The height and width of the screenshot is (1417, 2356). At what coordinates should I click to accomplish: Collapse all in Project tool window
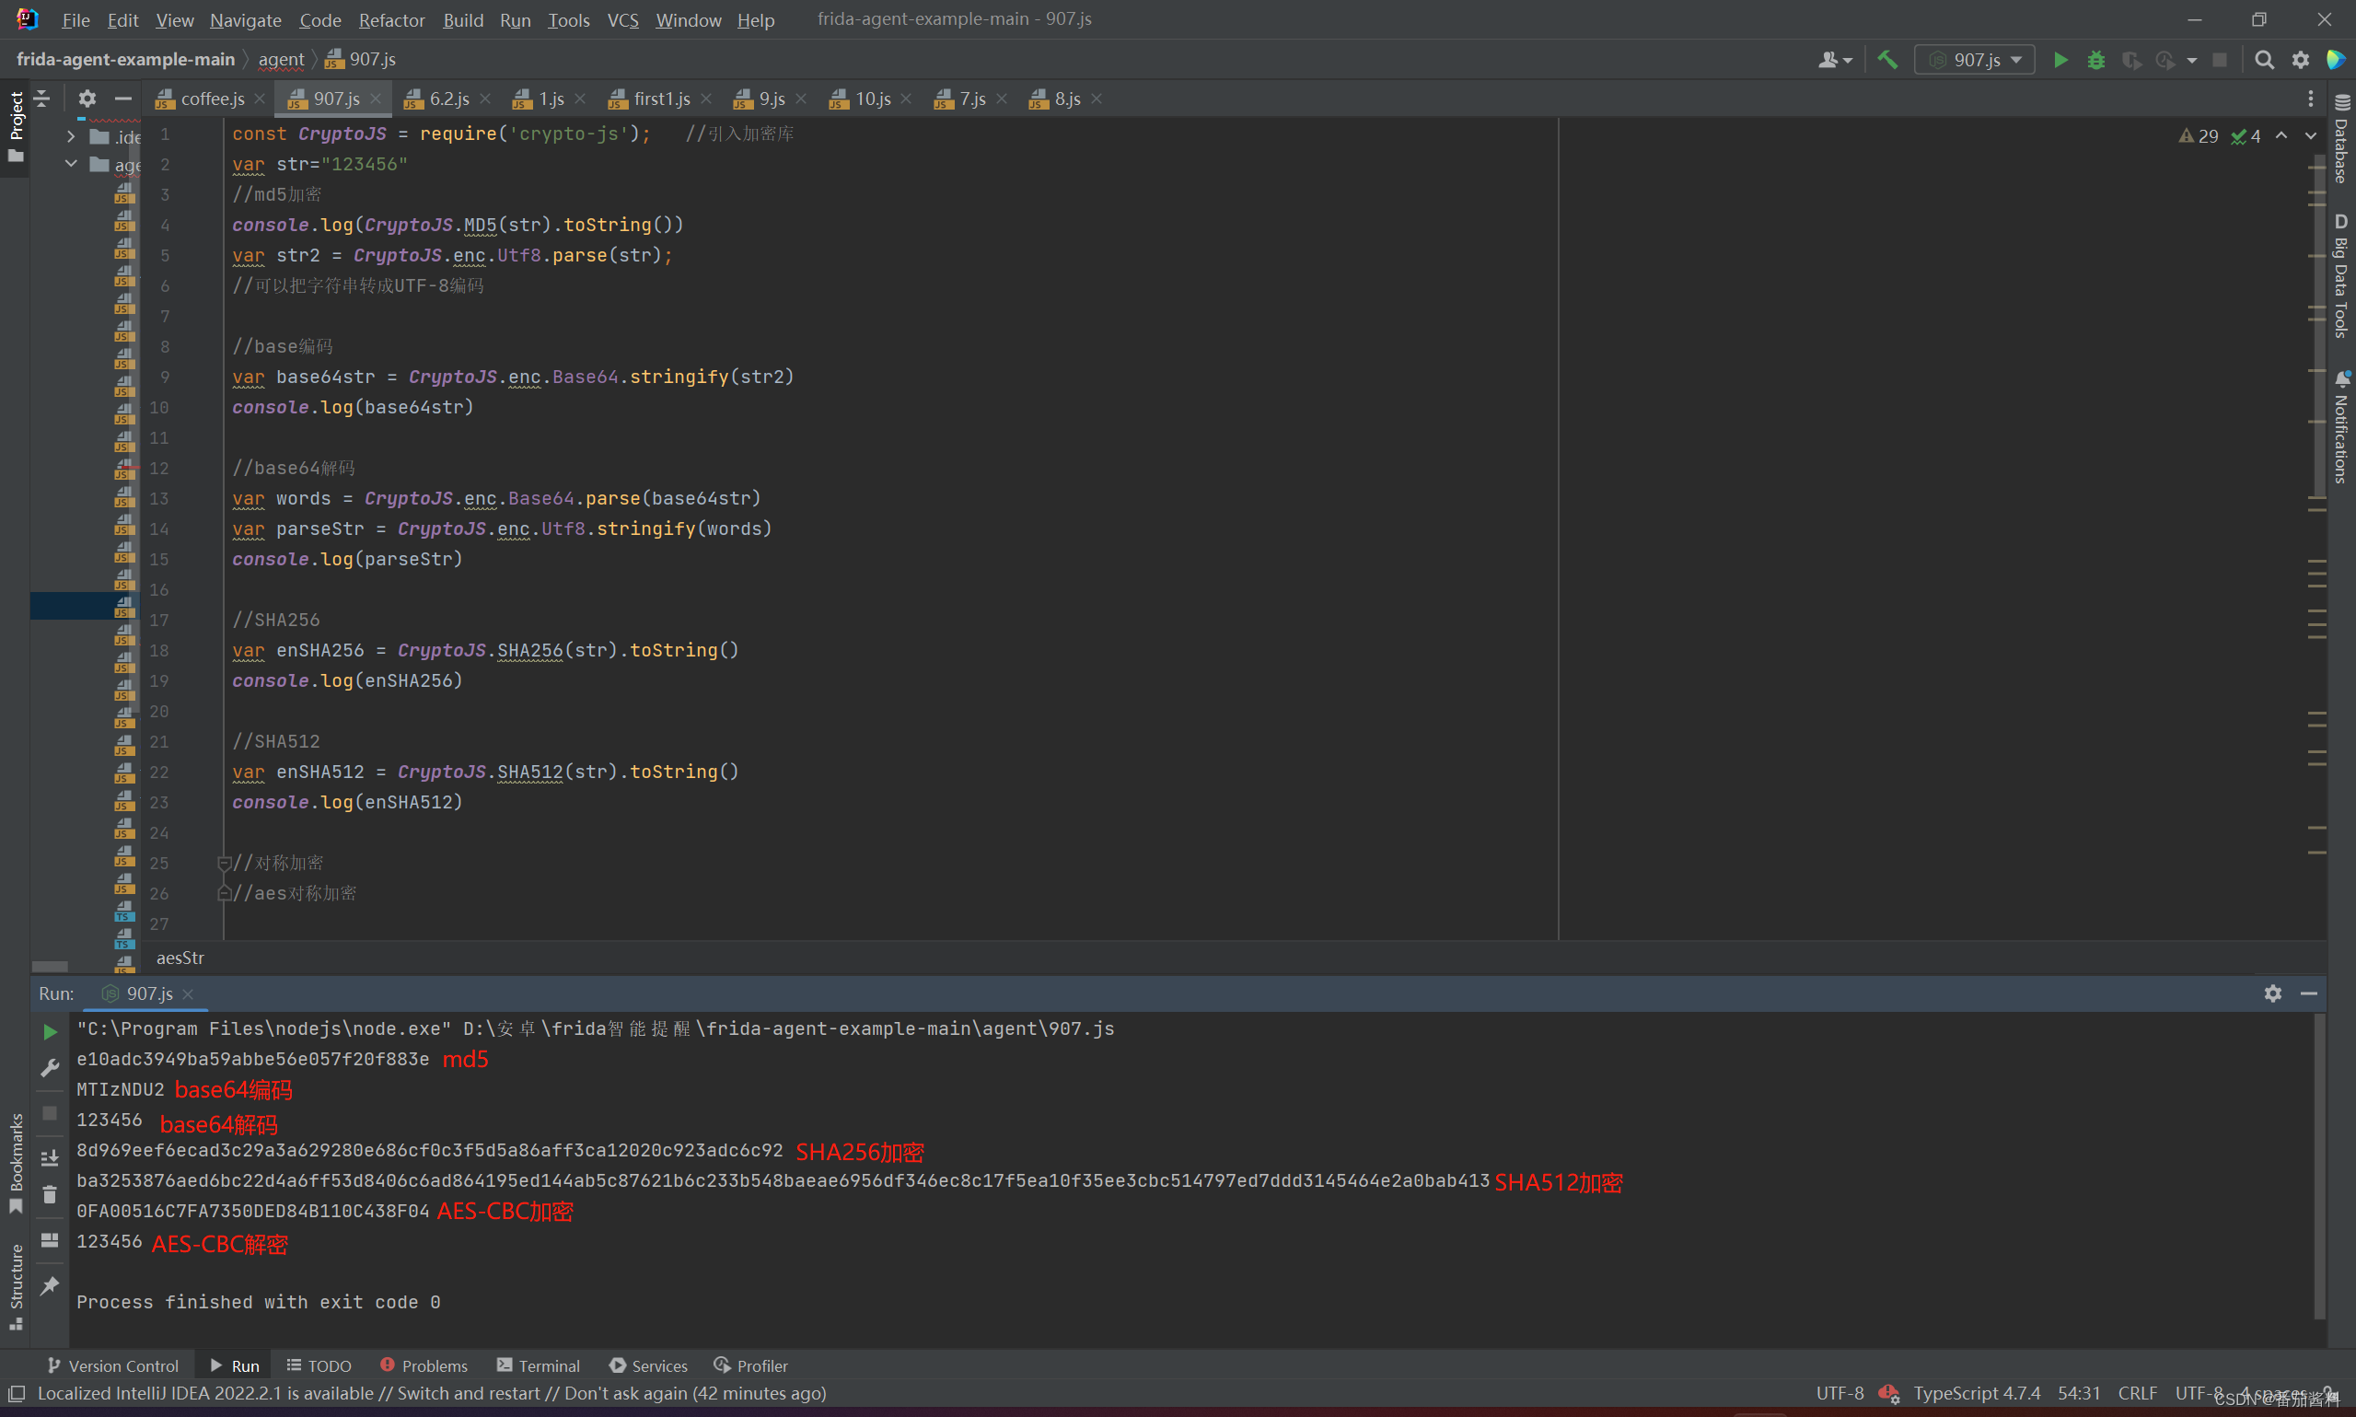point(42,99)
